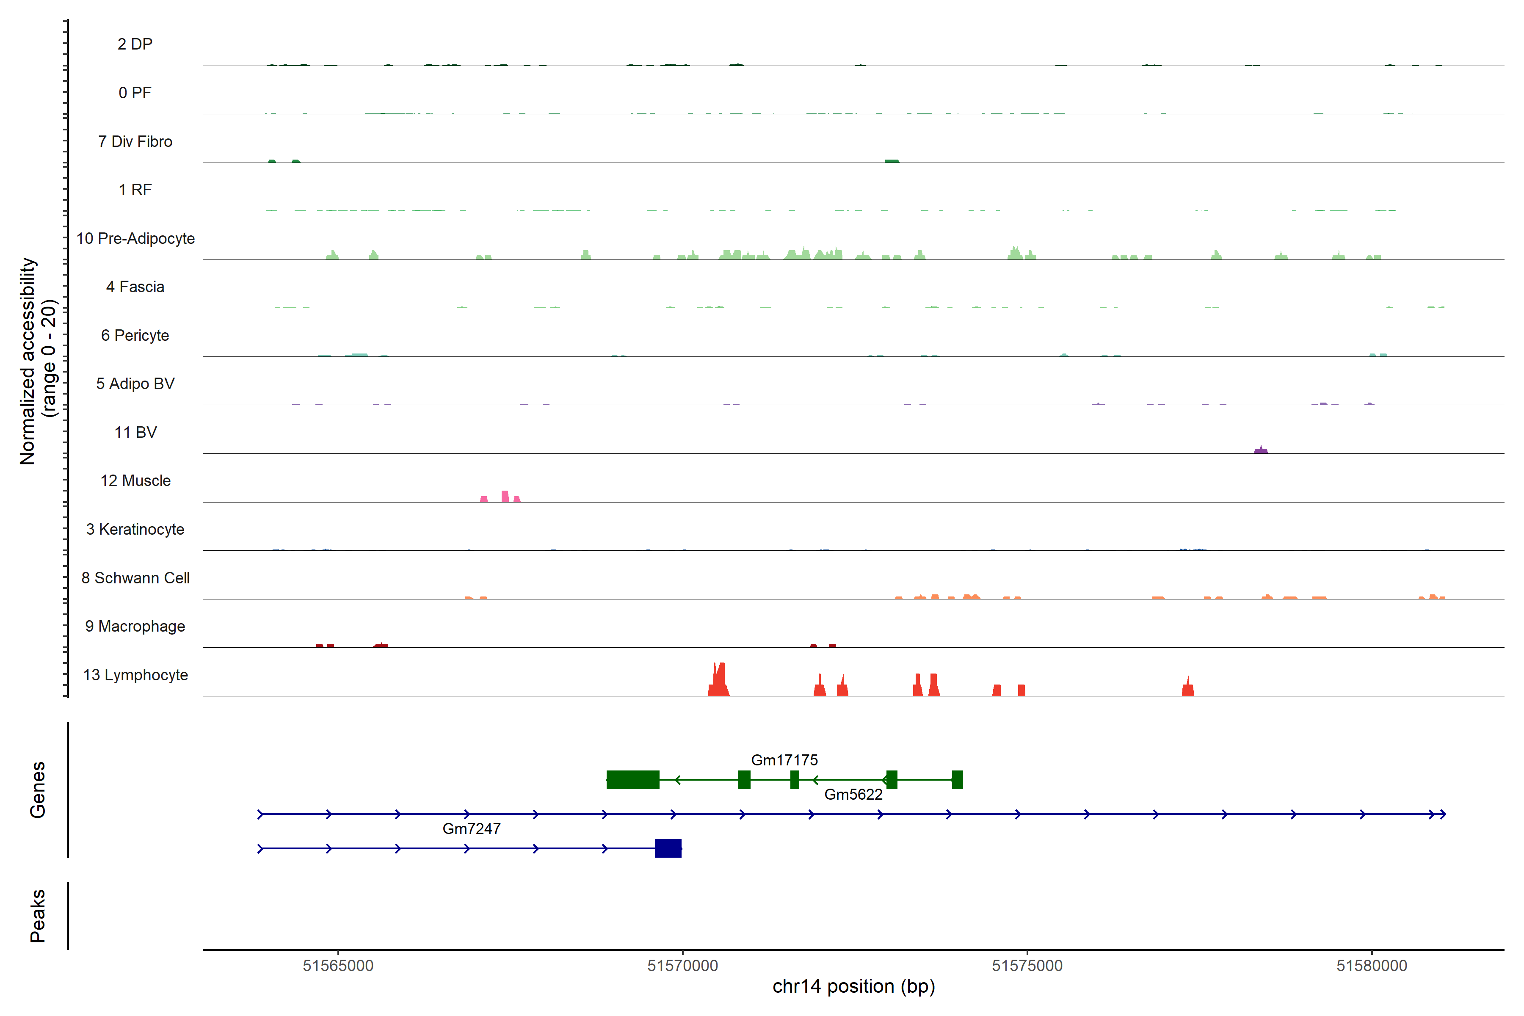The height and width of the screenshot is (1016, 1524).
Task: Click the chr14 position (bp) axis title
Action: tap(853, 986)
